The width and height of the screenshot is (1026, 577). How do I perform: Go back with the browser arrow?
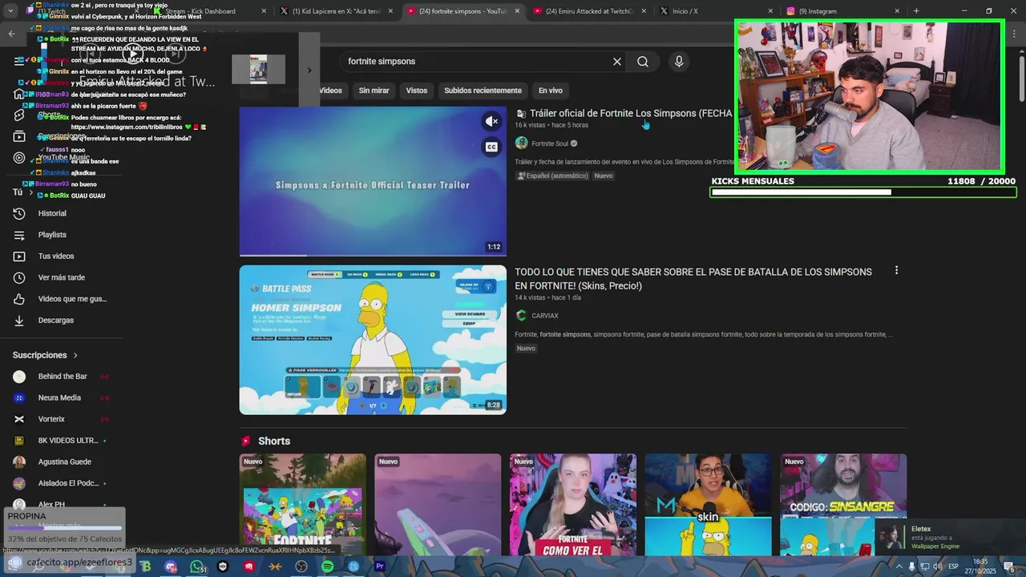click(11, 34)
